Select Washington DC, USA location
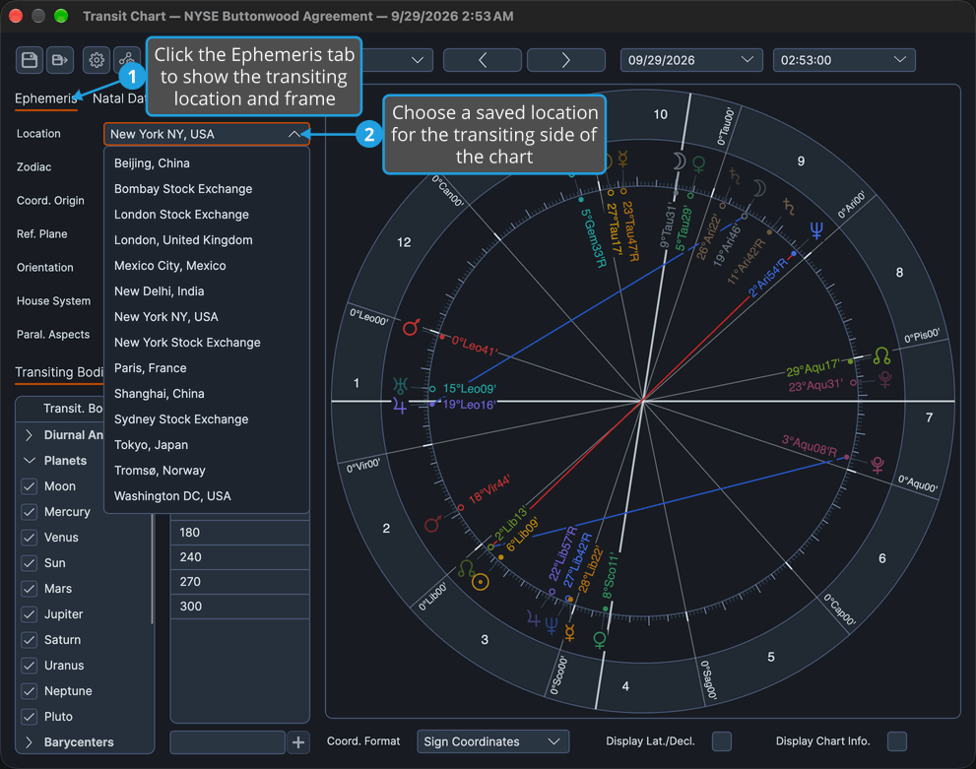The width and height of the screenshot is (976, 769). pos(207,496)
